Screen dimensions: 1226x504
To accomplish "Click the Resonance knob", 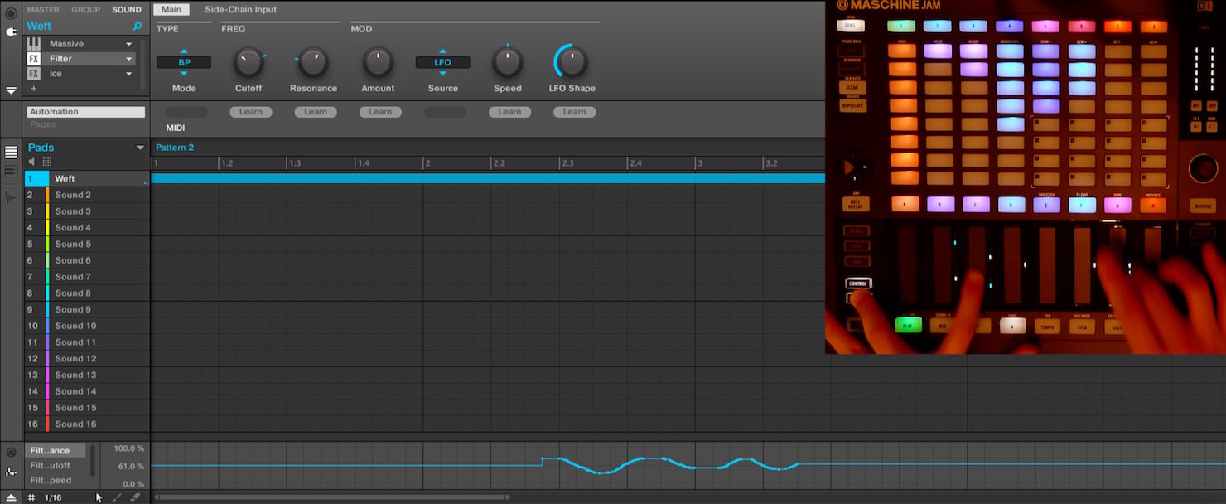I will (x=312, y=62).
